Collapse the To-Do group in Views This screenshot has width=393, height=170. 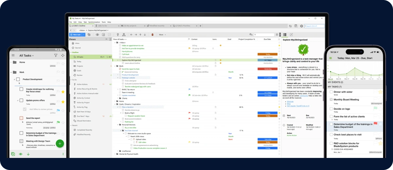[x=71, y=80]
